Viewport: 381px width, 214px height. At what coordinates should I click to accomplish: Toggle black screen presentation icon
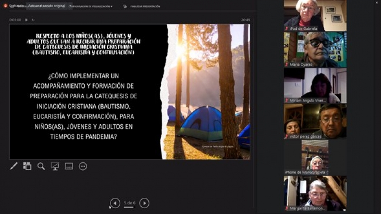(x=55, y=166)
